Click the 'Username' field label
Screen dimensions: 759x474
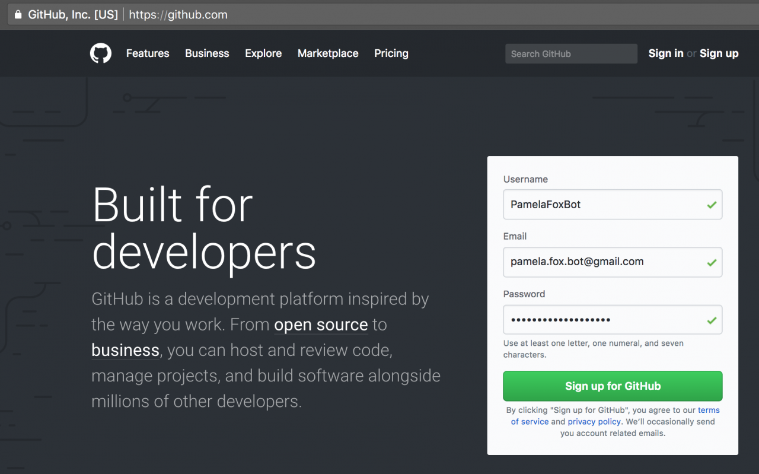click(525, 179)
